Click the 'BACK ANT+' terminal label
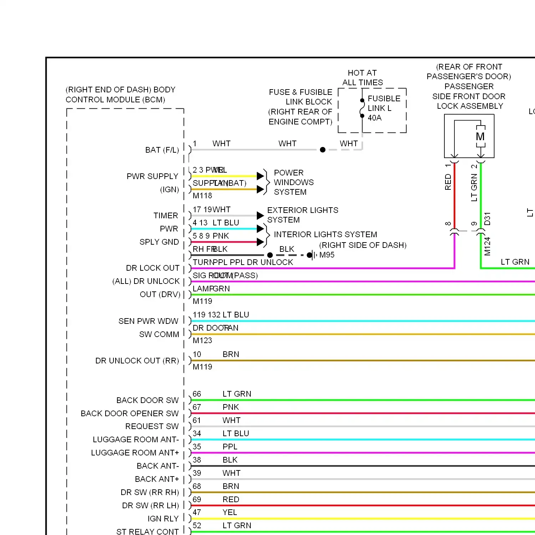The width and height of the screenshot is (535, 535). [x=157, y=479]
